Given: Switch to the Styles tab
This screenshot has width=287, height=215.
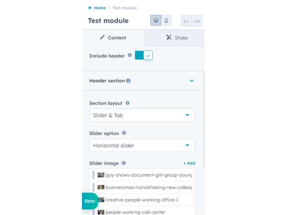Looking at the screenshot, I should [x=177, y=38].
